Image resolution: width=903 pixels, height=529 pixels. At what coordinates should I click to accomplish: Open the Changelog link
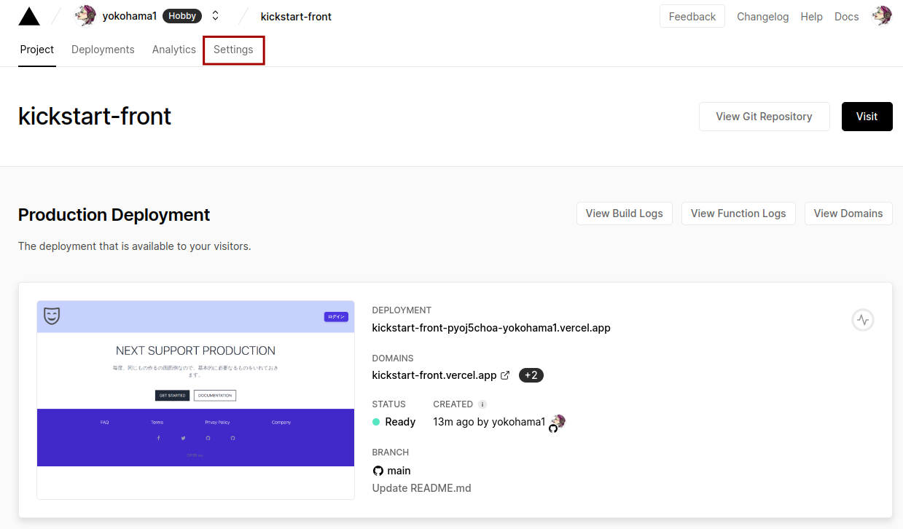762,16
